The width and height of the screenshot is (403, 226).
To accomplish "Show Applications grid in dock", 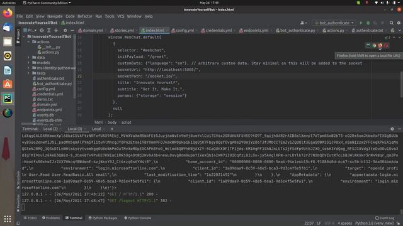I will pos(8,218).
